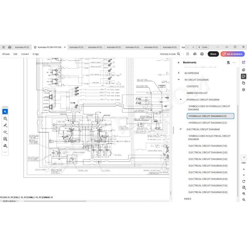Screen dimensions: 247x247
Task: Click Find text or tools search
Action: pyautogui.click(x=170, y=54)
